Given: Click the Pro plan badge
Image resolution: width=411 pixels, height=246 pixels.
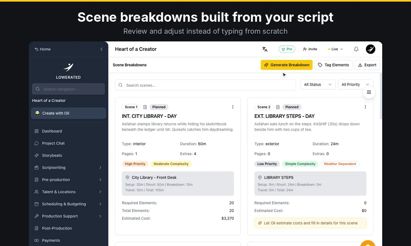Looking at the screenshot, I should tap(287, 49).
